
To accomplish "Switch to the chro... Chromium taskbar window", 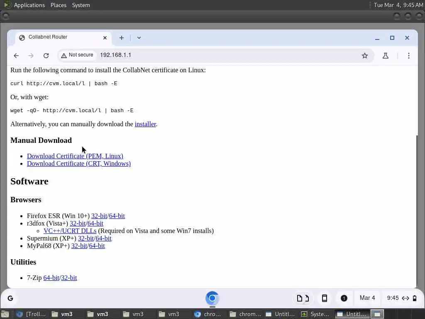I will click(x=208, y=314).
